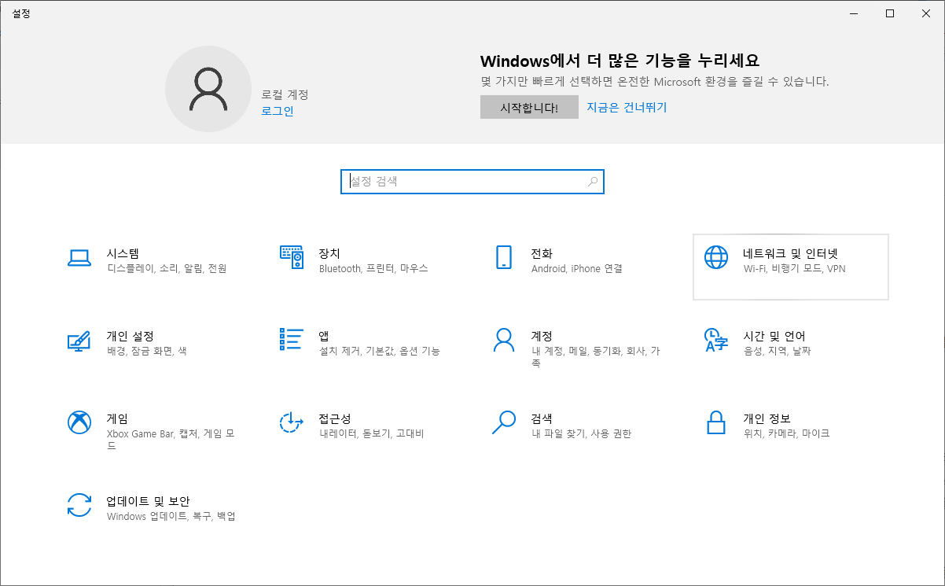Click 디스플레이, 소리, 알림, 전원 description
Screen dimensions: 945x586
[167, 269]
